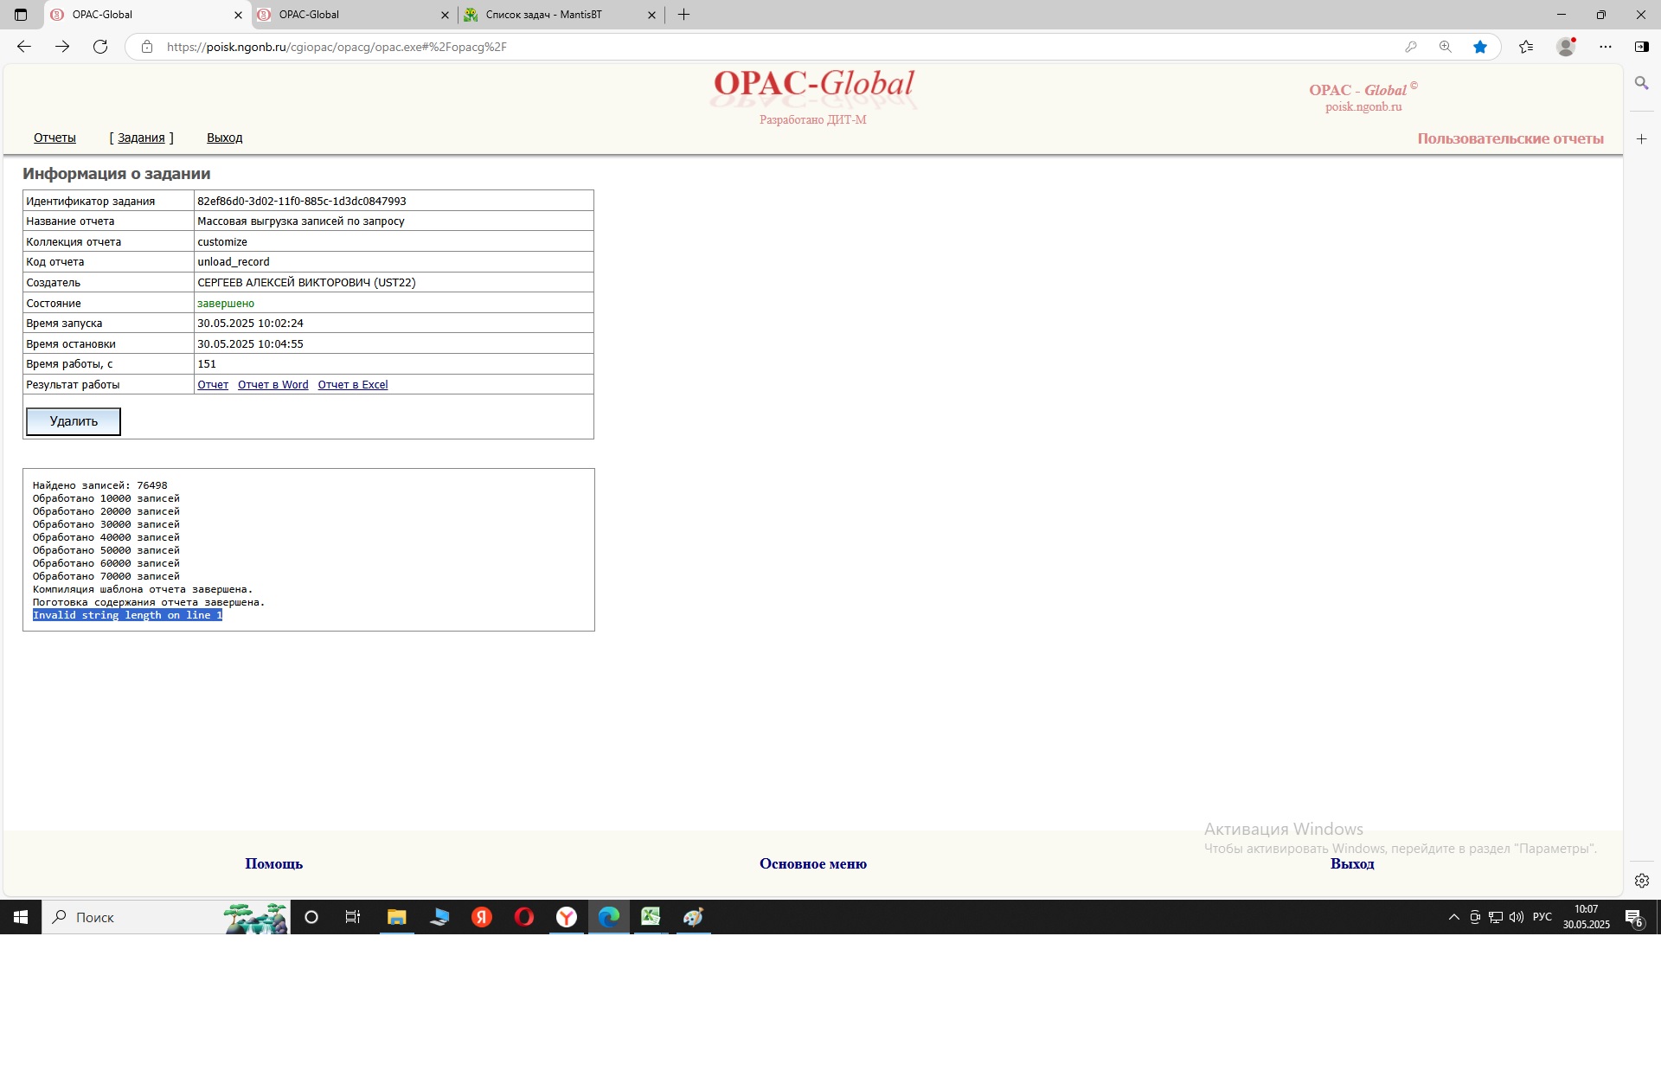The height and width of the screenshot is (1071, 1661).
Task: Close the first OPAC-Global tab
Action: [x=239, y=15]
